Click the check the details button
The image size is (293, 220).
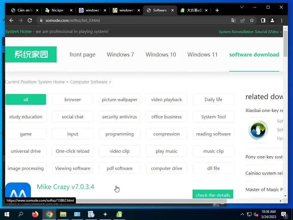[213, 195]
